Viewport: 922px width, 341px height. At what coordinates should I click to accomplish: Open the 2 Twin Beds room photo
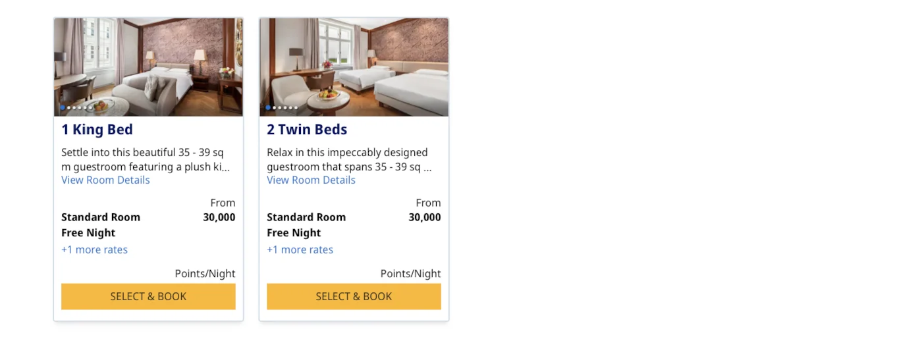tap(354, 67)
